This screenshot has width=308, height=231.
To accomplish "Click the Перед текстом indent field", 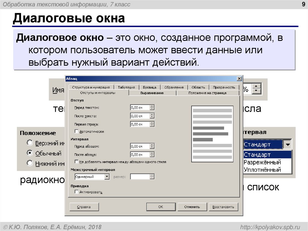I will pyautogui.click(x=140, y=108).
